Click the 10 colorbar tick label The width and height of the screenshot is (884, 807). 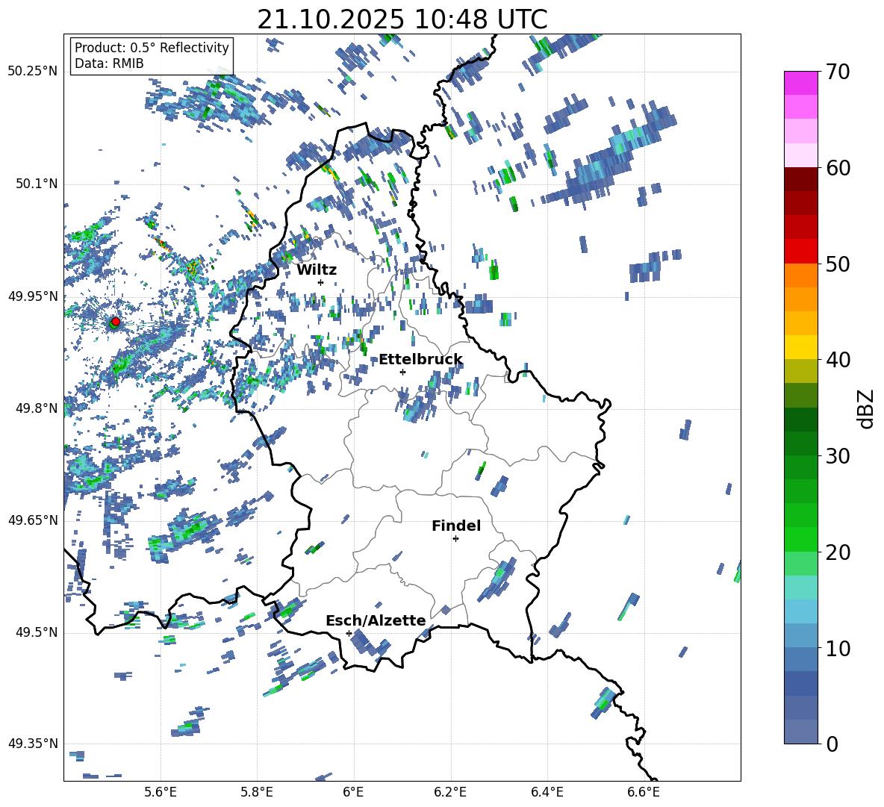pyautogui.click(x=838, y=648)
